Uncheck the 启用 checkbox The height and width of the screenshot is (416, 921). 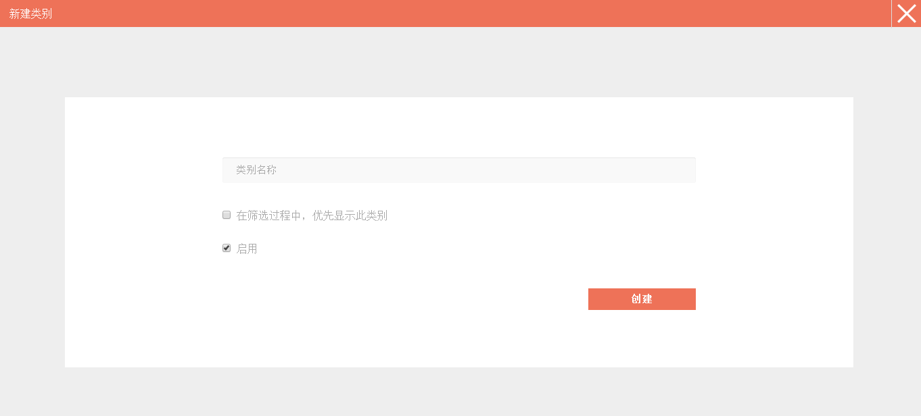tap(227, 248)
